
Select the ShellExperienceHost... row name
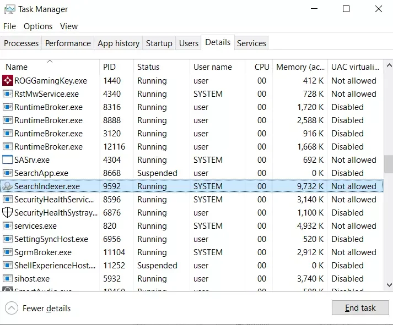coord(55,265)
